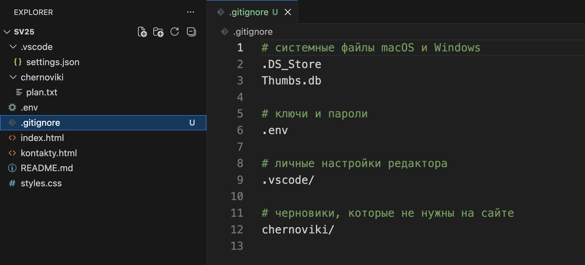Click line number 1 in the gutter
Image resolution: width=585 pixels, height=265 pixels.
(x=240, y=48)
